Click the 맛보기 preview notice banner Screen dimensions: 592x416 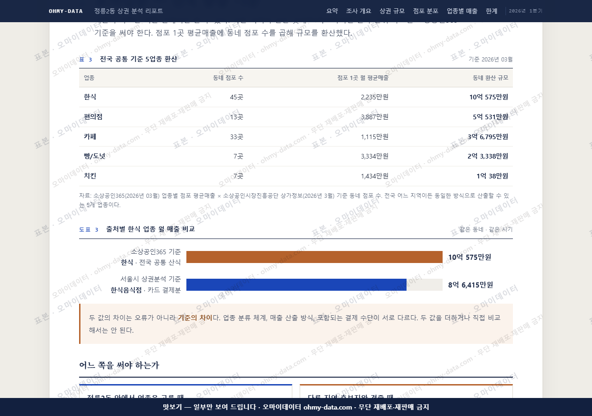click(x=296, y=407)
